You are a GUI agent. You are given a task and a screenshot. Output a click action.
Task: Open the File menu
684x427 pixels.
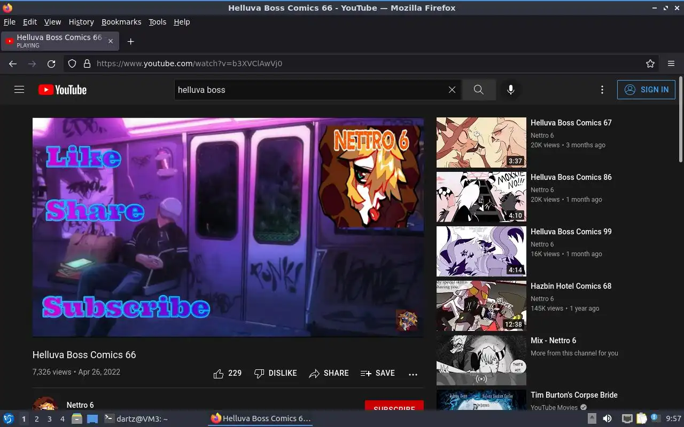pyautogui.click(x=10, y=22)
